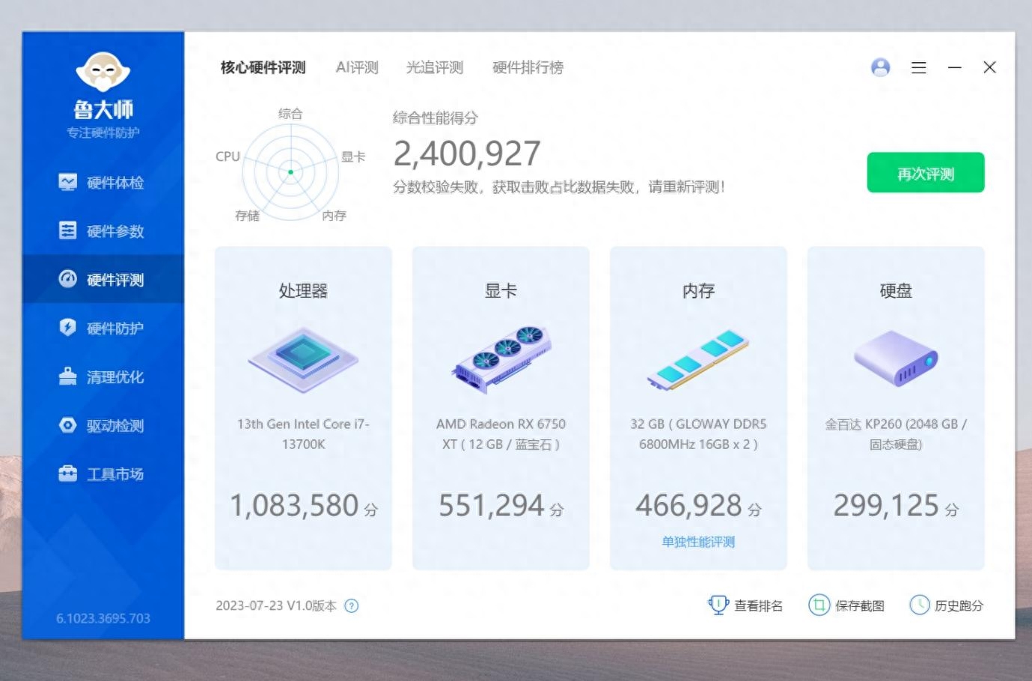Click the disk score 299,125
1032x681 pixels.
(886, 505)
